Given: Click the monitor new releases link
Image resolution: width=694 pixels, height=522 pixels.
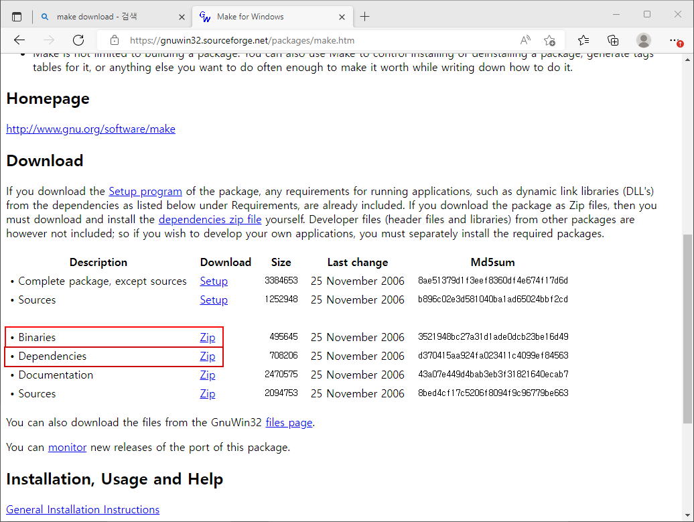Looking at the screenshot, I should 67,447.
